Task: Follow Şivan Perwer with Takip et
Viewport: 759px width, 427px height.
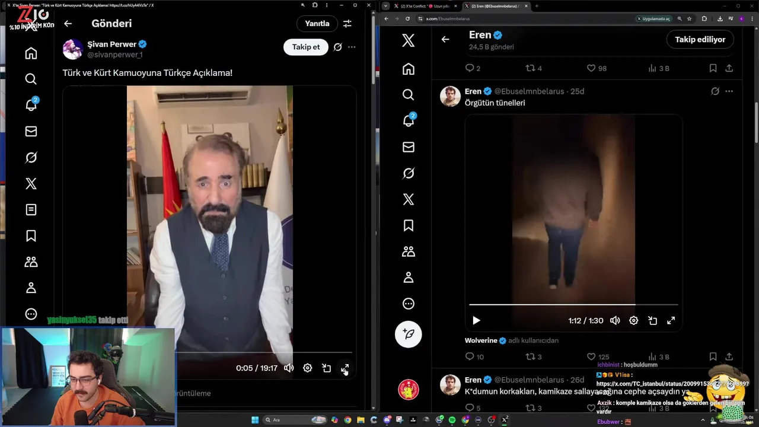Action: point(306,47)
